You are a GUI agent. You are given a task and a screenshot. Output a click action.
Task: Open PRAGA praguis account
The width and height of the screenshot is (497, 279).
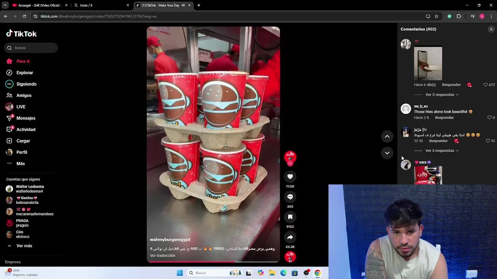[x=22, y=223]
